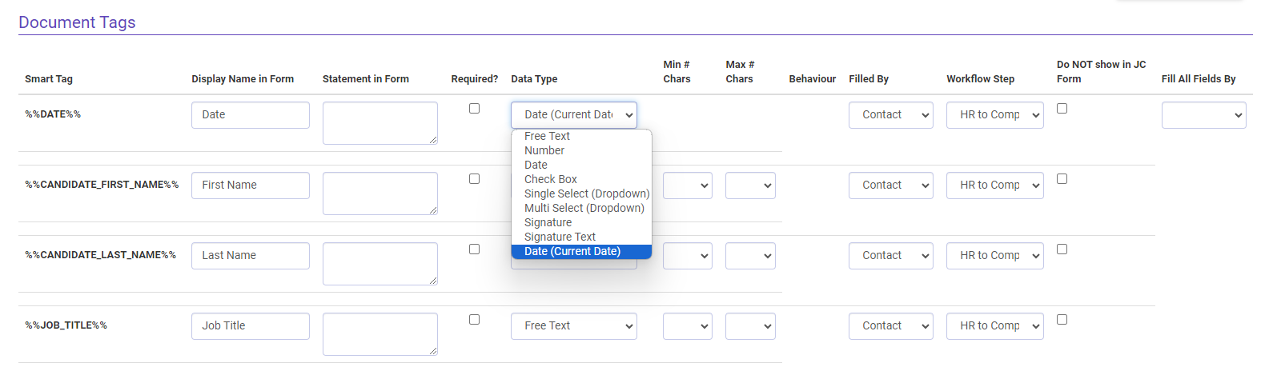Choose highlighted Date (Current Date) option

tap(581, 251)
